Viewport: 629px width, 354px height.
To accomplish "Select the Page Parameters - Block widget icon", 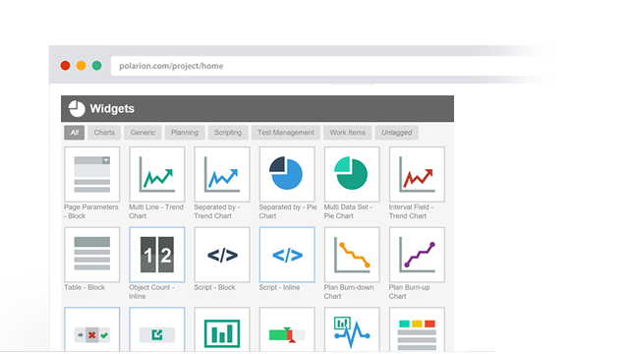I will (91, 174).
